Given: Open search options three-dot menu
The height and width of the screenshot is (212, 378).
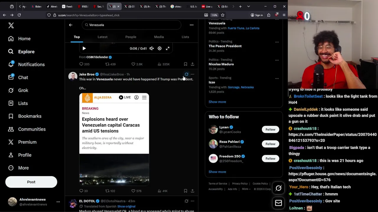Looking at the screenshot, I should point(192,25).
